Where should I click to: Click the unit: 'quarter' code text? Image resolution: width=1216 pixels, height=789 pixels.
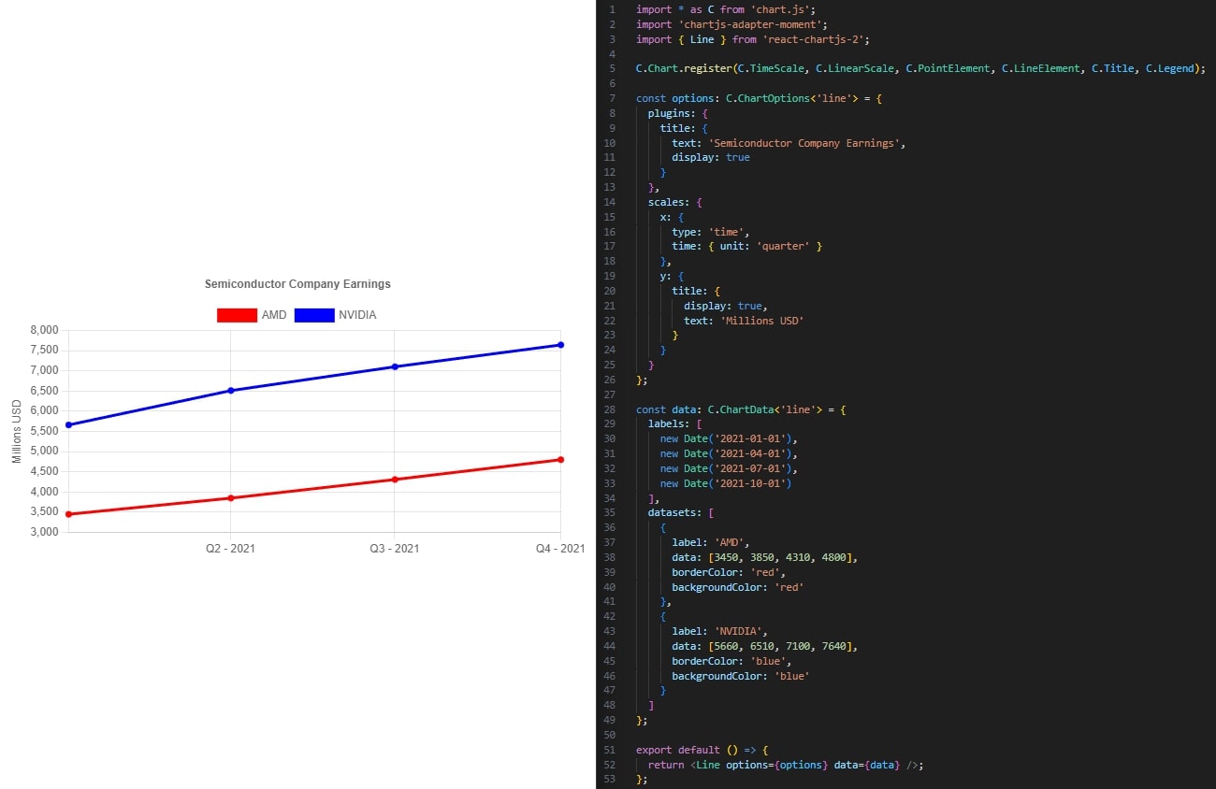click(x=767, y=246)
